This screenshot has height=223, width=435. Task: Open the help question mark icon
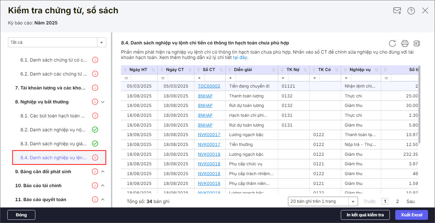(411, 11)
